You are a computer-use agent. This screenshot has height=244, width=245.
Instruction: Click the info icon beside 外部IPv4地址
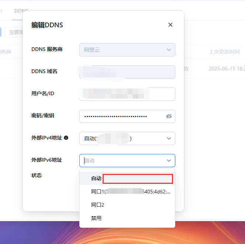tap(66, 138)
